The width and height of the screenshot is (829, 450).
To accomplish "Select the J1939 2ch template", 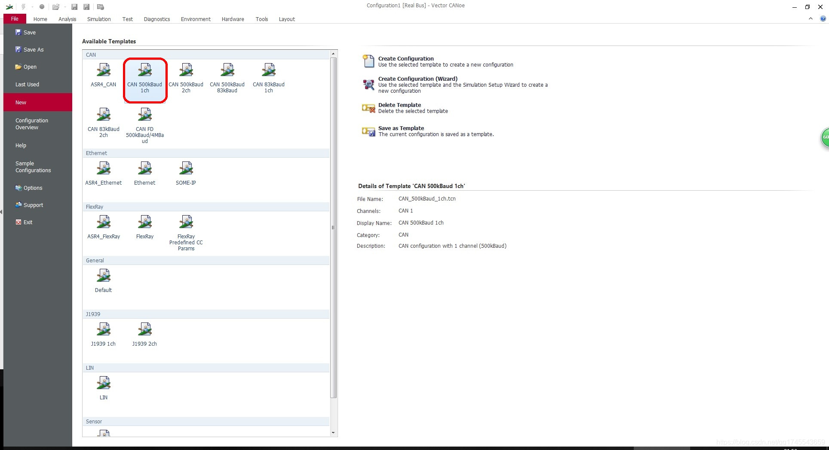I will (x=145, y=334).
